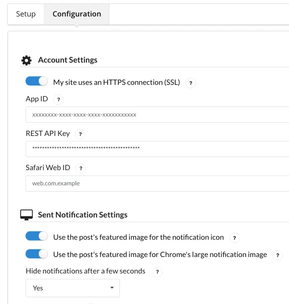Click help icon next to HTTPS connection option

[x=190, y=83]
